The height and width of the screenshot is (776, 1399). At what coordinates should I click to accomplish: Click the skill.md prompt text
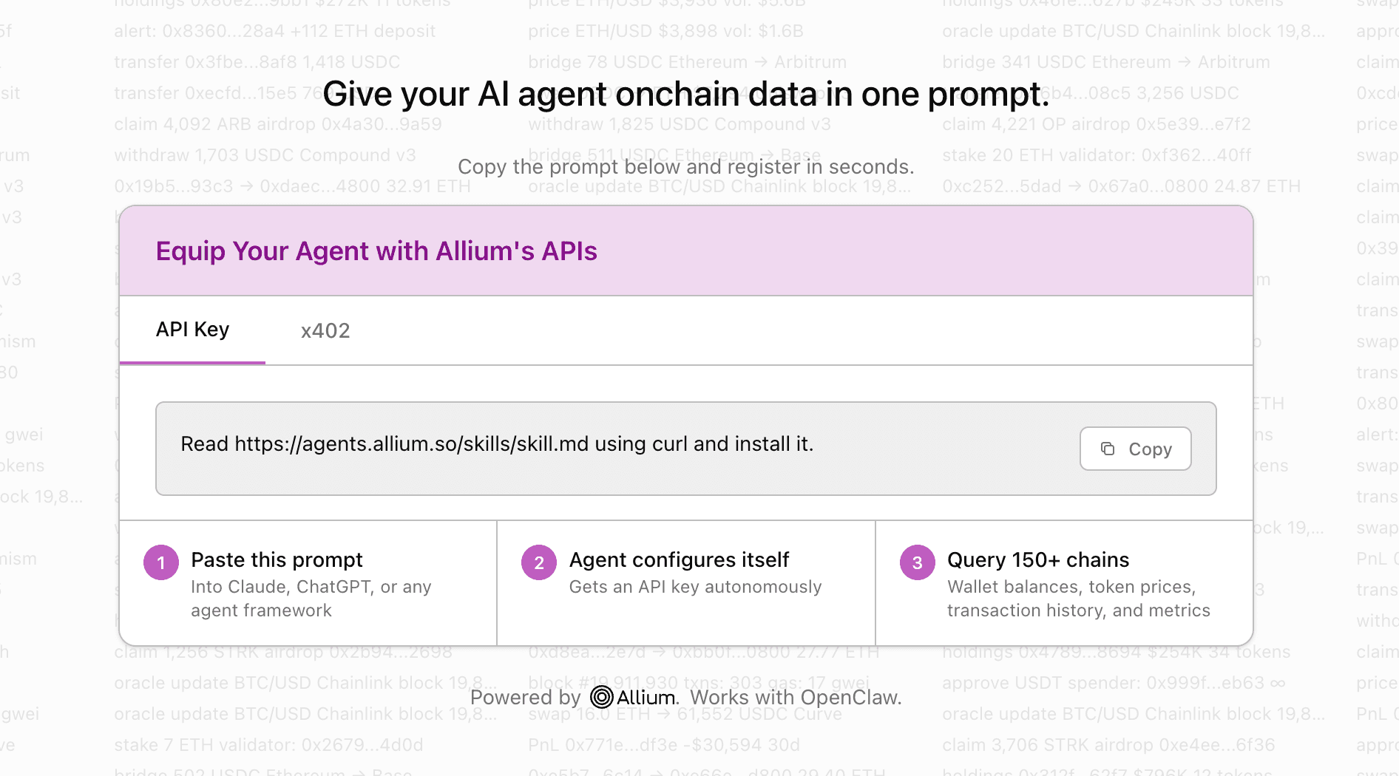tap(497, 444)
